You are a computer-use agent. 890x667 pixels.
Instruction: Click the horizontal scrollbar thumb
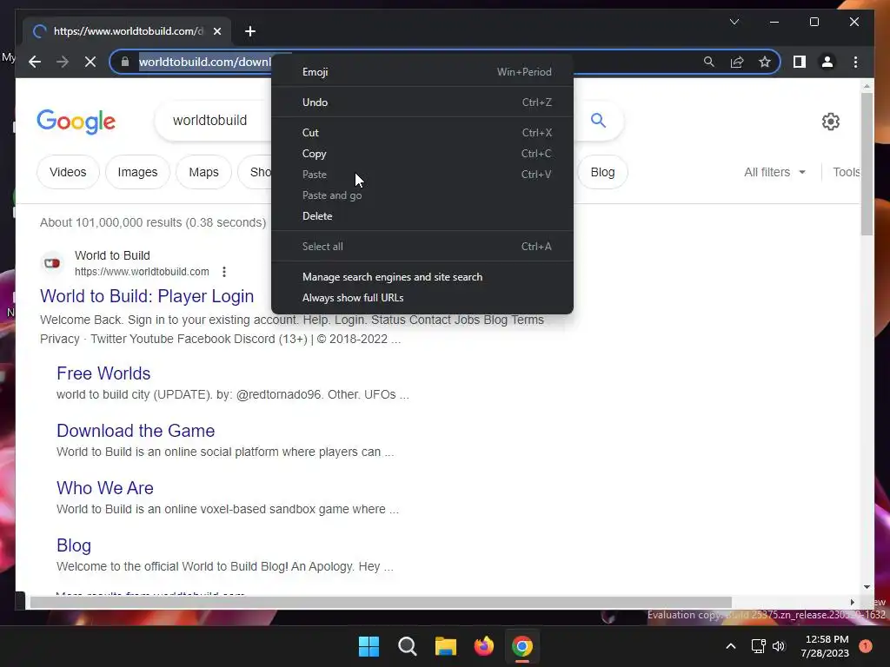click(381, 603)
